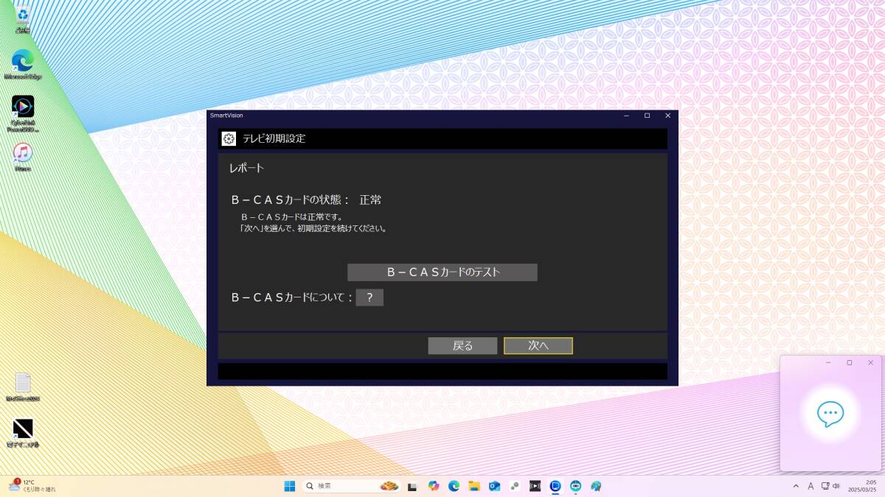The height and width of the screenshot is (497, 885).
Task: Launch Copilot from the taskbar
Action: tap(434, 486)
